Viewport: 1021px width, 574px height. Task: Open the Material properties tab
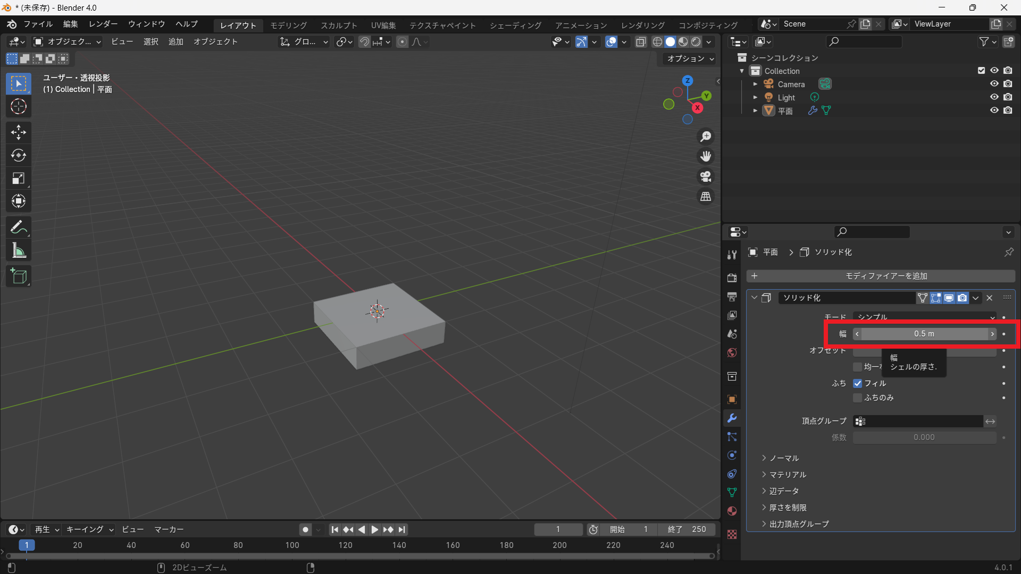pyautogui.click(x=732, y=511)
